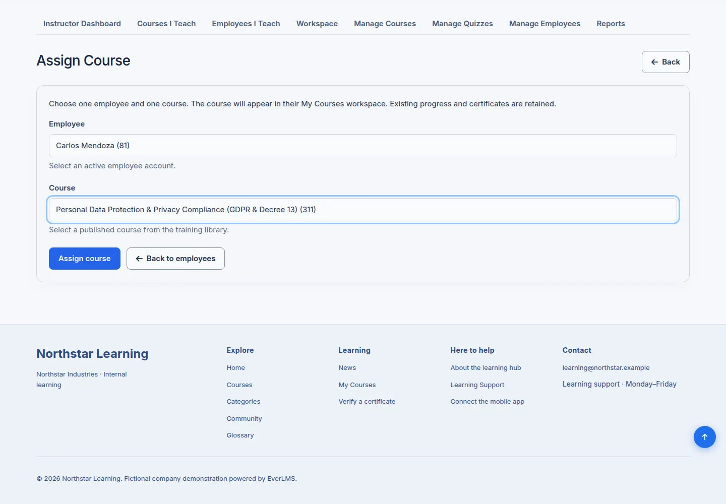Image resolution: width=726 pixels, height=504 pixels.
Task: Click Assign course button
Action: [85, 259]
